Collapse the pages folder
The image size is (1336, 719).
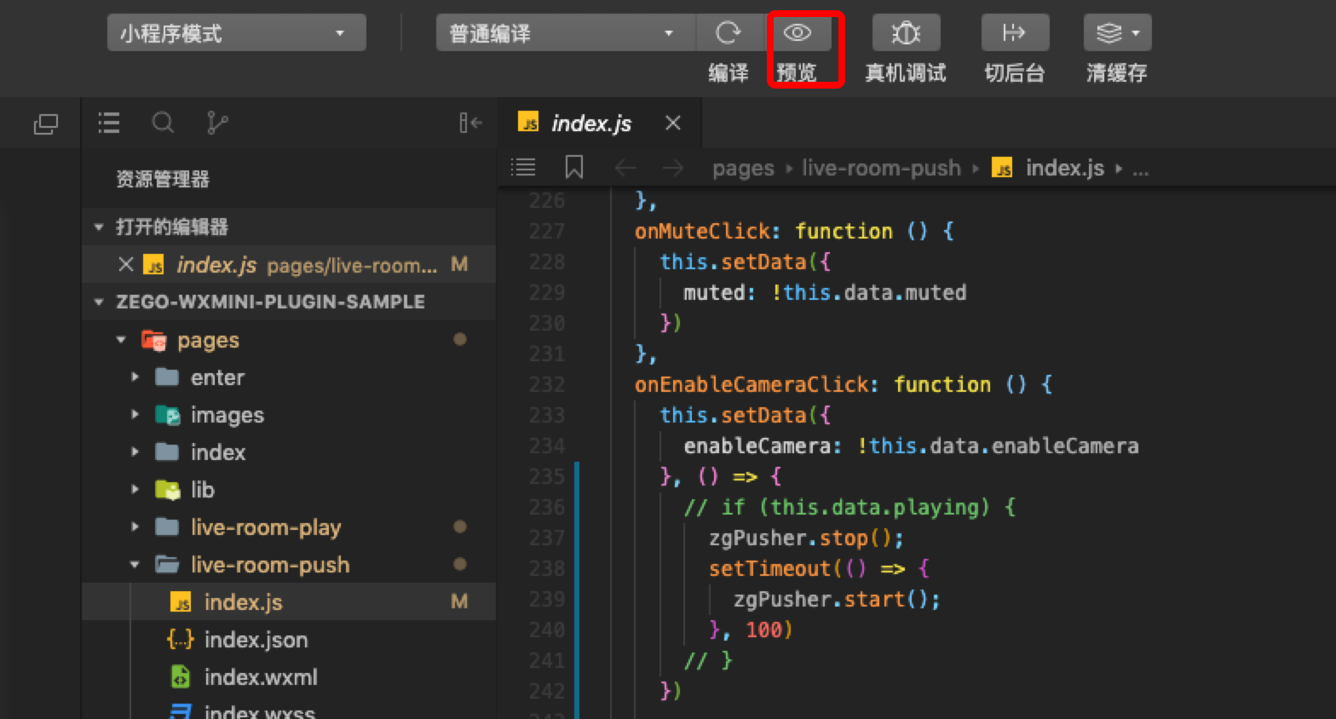click(x=121, y=340)
